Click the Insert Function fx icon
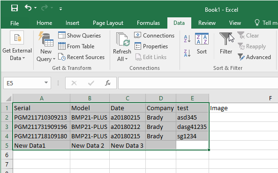The width and height of the screenshot is (278, 173). [108, 83]
